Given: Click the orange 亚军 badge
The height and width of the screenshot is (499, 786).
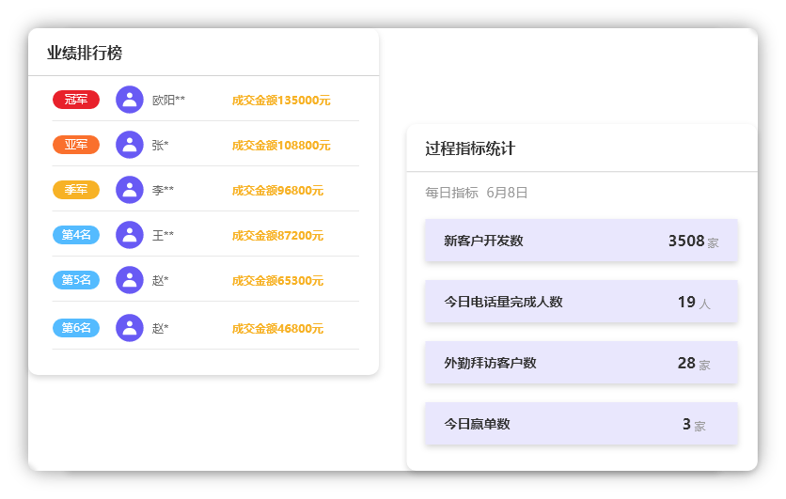Looking at the screenshot, I should point(76,145).
